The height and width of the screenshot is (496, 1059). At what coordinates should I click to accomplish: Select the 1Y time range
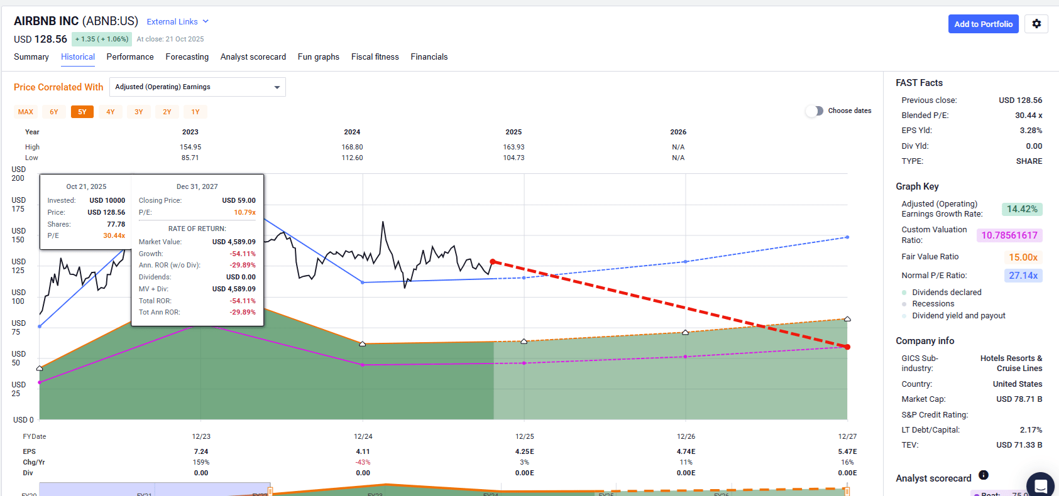195,112
